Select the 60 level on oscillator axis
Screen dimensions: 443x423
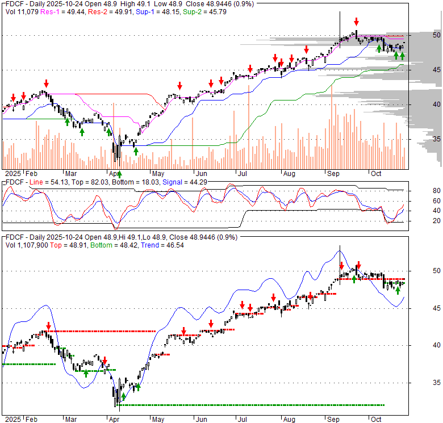pos(437,201)
